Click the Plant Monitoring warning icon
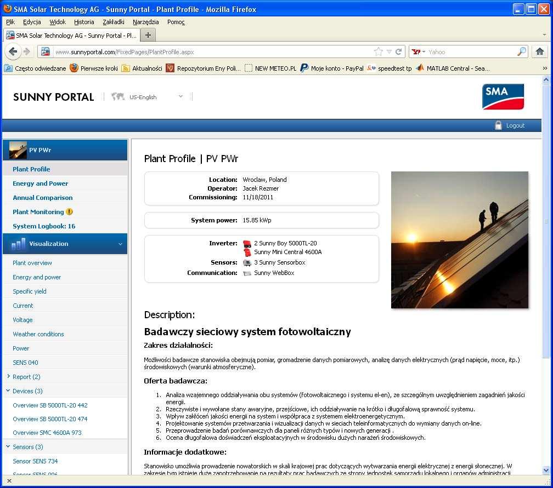 click(x=70, y=211)
